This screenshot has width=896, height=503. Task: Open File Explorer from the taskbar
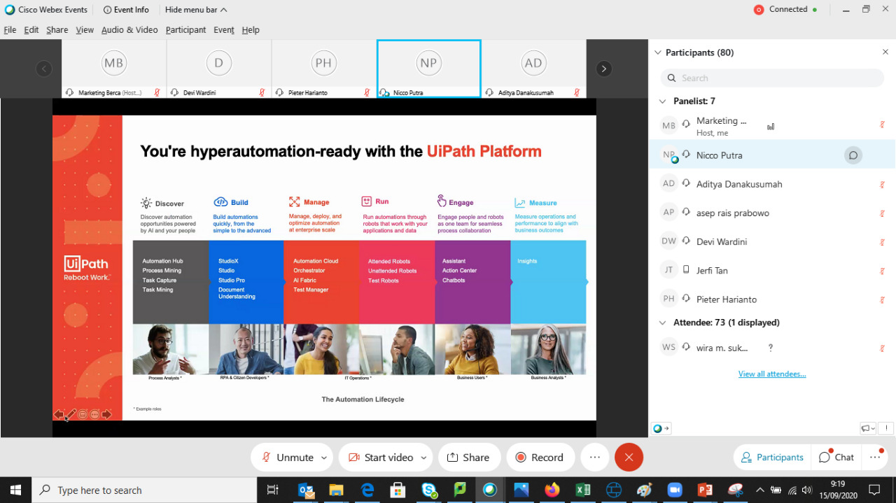click(337, 490)
